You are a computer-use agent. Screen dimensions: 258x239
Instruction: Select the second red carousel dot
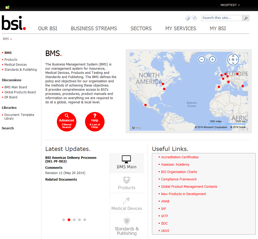pyautogui.click(x=69, y=220)
